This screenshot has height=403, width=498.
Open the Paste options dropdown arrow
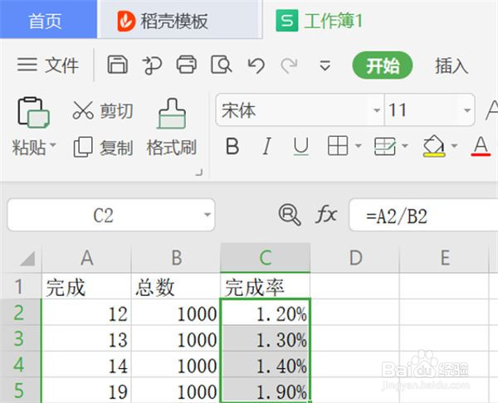[53, 146]
